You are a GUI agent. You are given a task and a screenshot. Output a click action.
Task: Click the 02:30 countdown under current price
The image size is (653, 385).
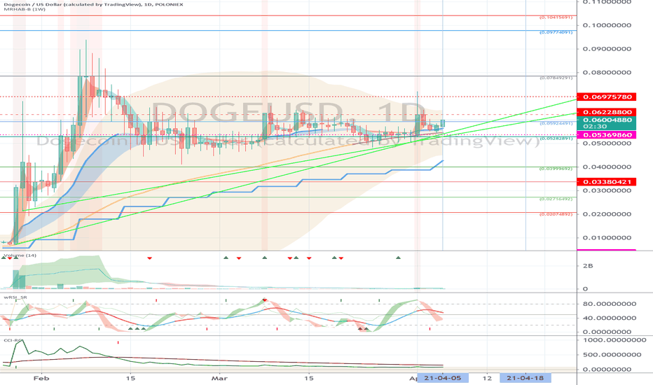595,126
